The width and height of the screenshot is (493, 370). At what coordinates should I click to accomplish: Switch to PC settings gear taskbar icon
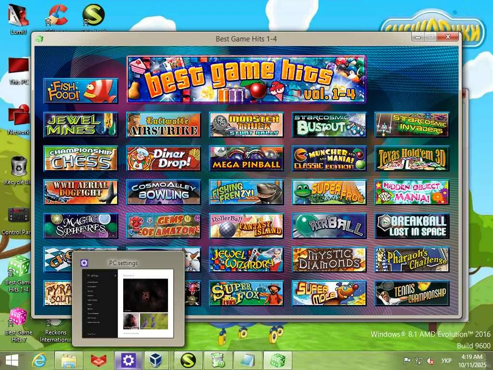[128, 360]
